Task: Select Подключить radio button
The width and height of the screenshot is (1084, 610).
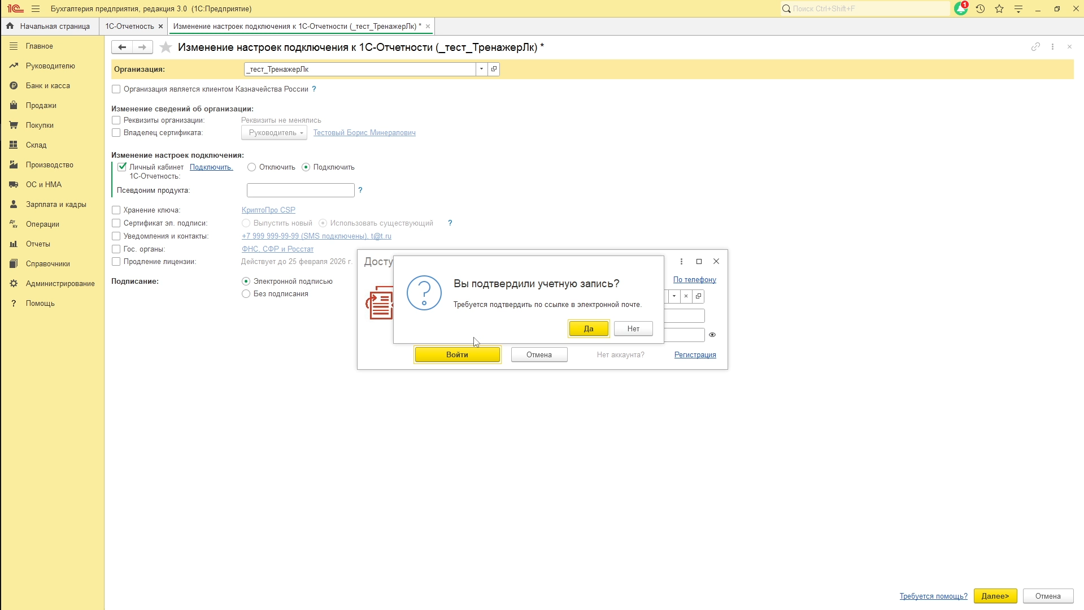Action: click(306, 167)
